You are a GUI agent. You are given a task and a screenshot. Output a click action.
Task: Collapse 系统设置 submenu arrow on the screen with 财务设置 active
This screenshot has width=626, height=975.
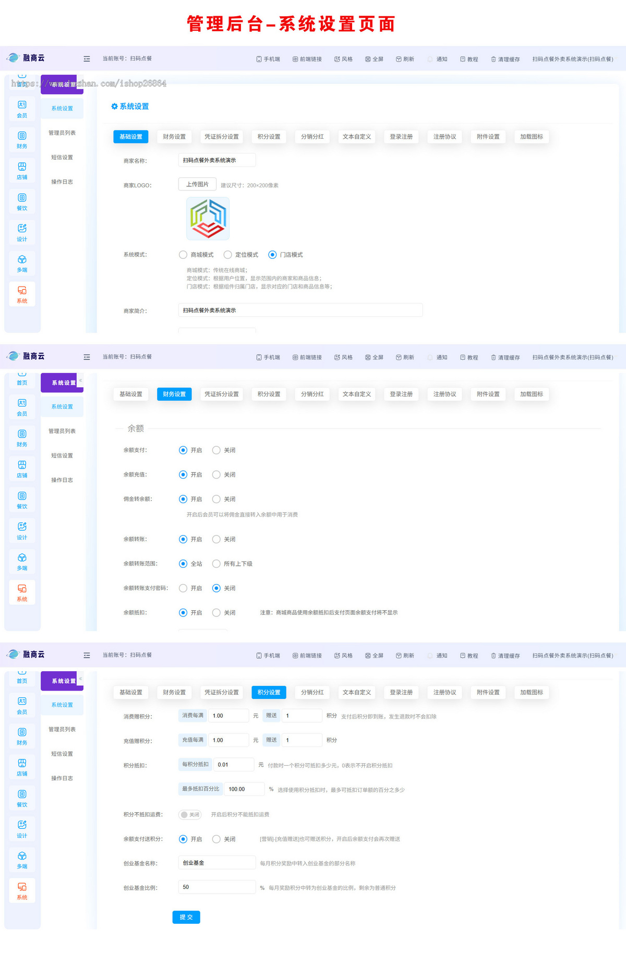click(80, 381)
